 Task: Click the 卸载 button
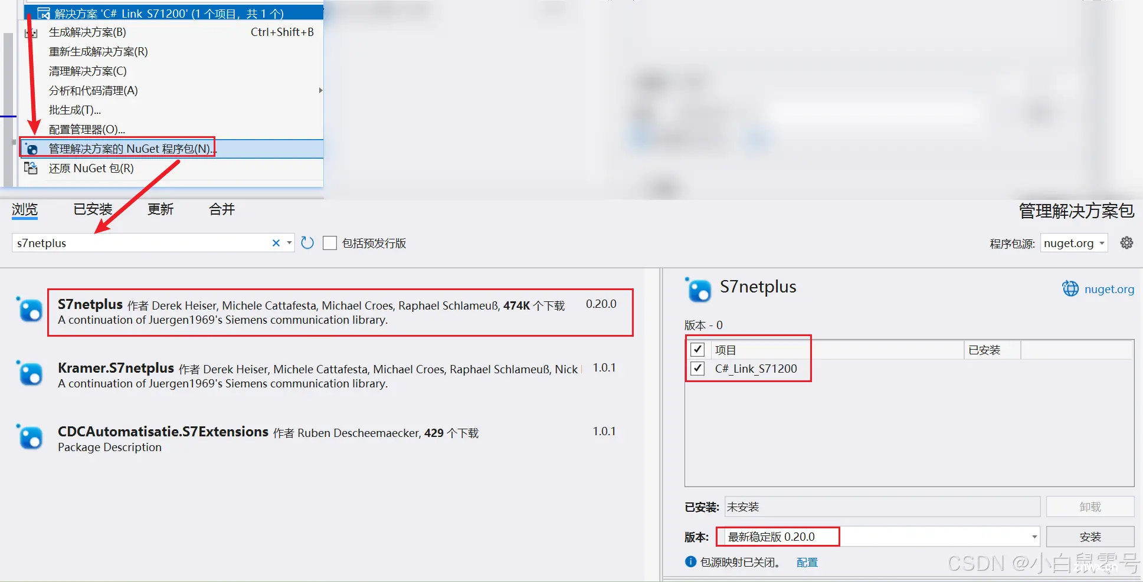1090,507
